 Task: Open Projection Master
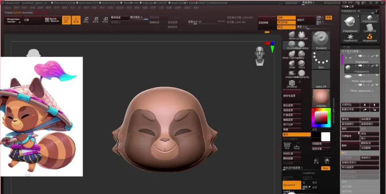[x=13, y=20]
